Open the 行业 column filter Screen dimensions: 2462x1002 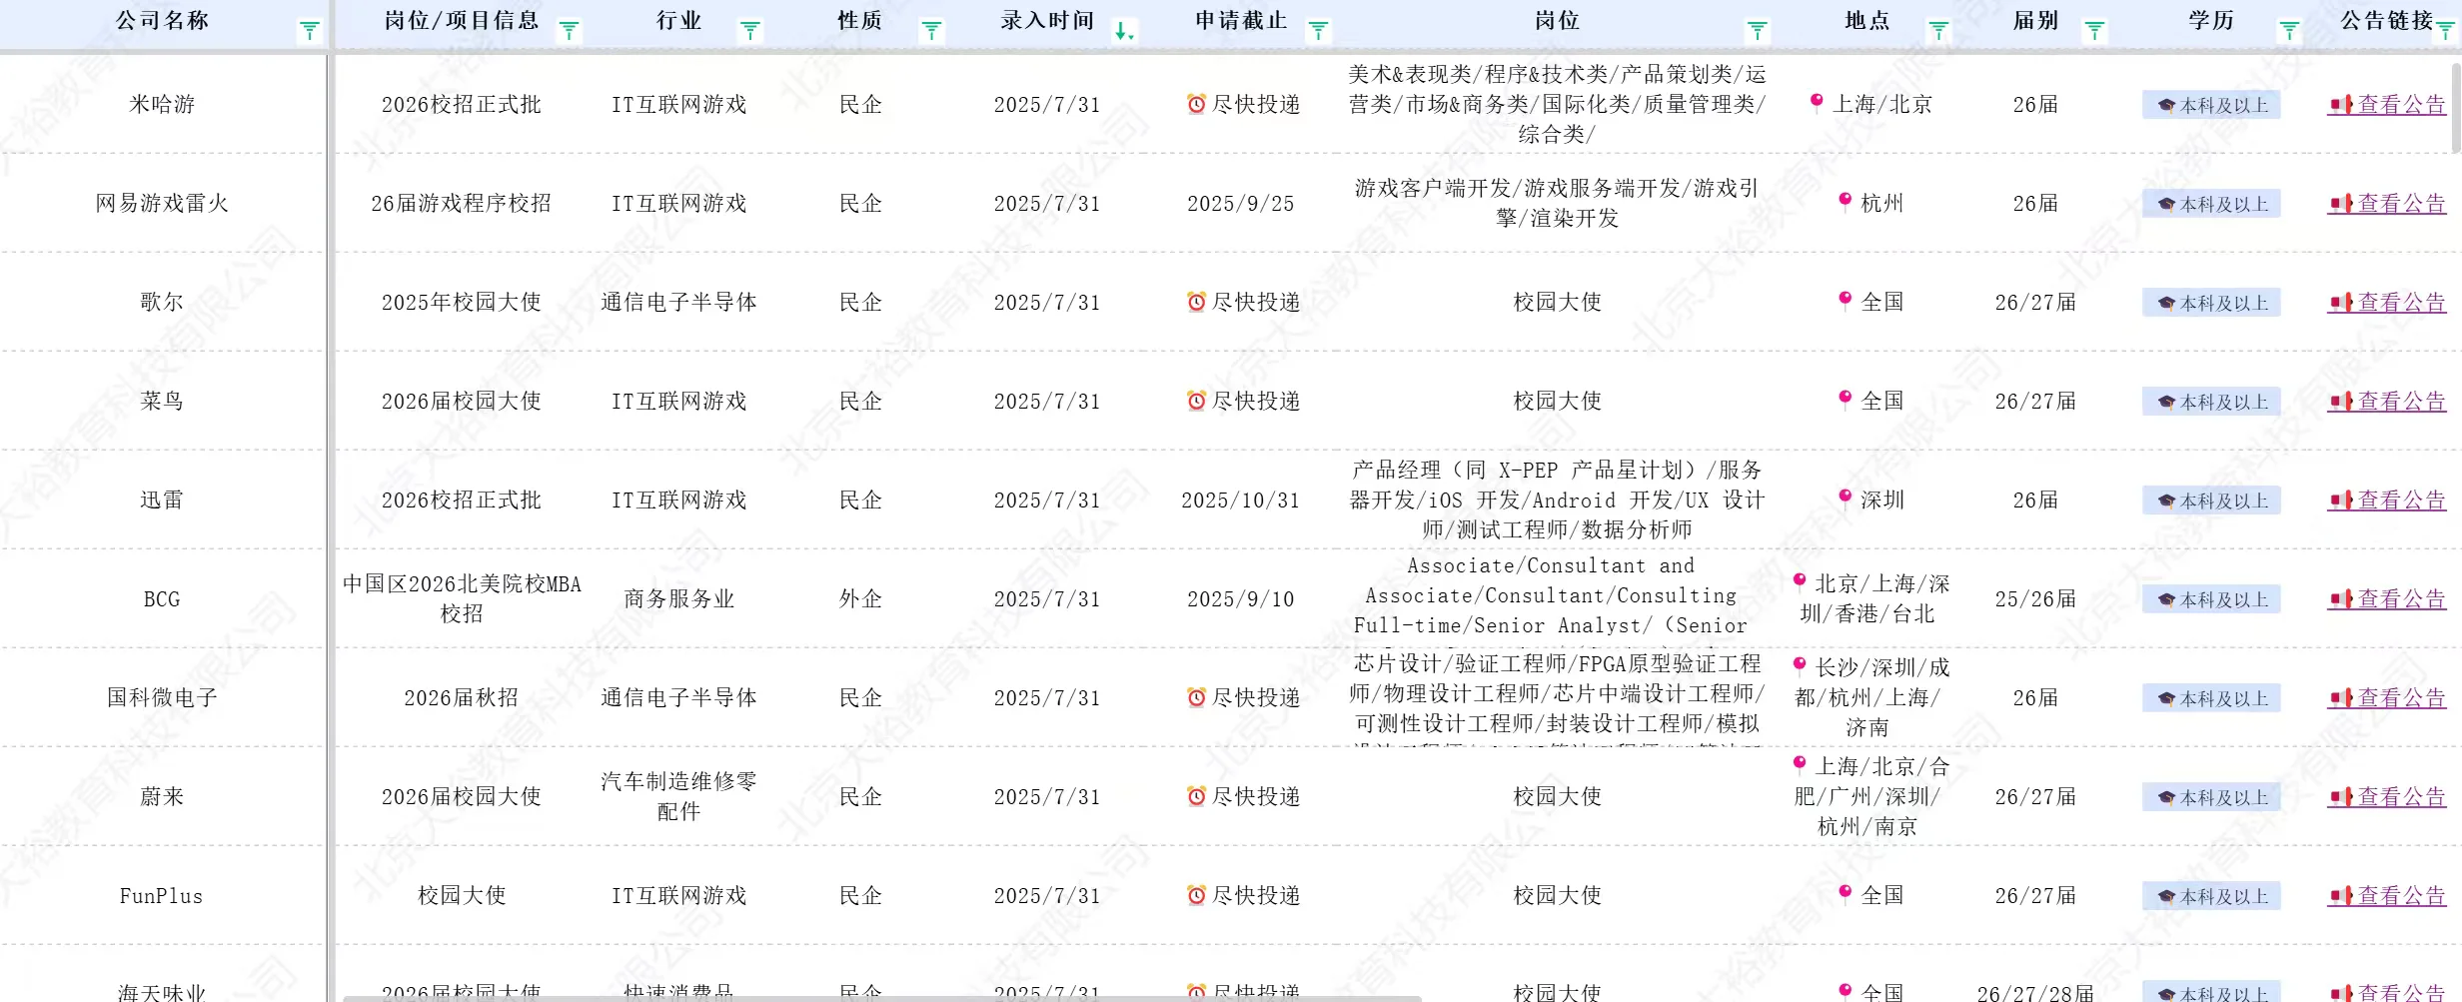coord(750,32)
